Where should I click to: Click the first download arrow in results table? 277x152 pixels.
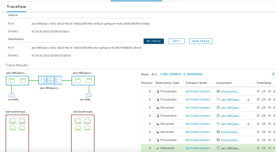point(248,99)
